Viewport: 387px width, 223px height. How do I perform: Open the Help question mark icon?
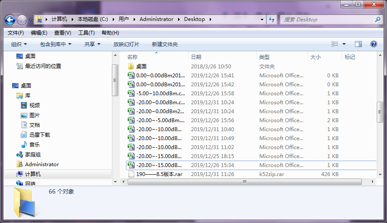[x=373, y=44]
